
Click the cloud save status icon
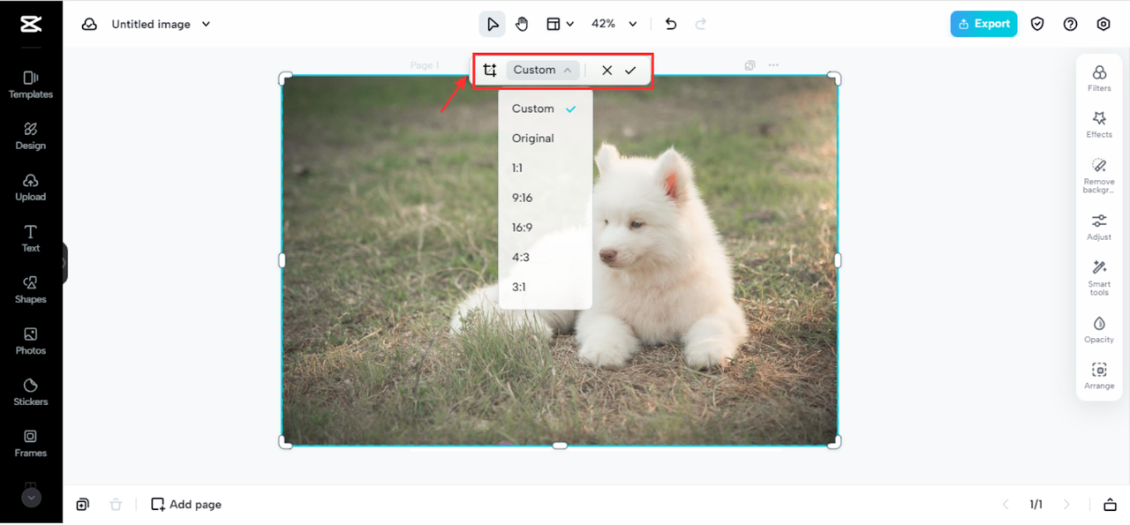click(89, 24)
